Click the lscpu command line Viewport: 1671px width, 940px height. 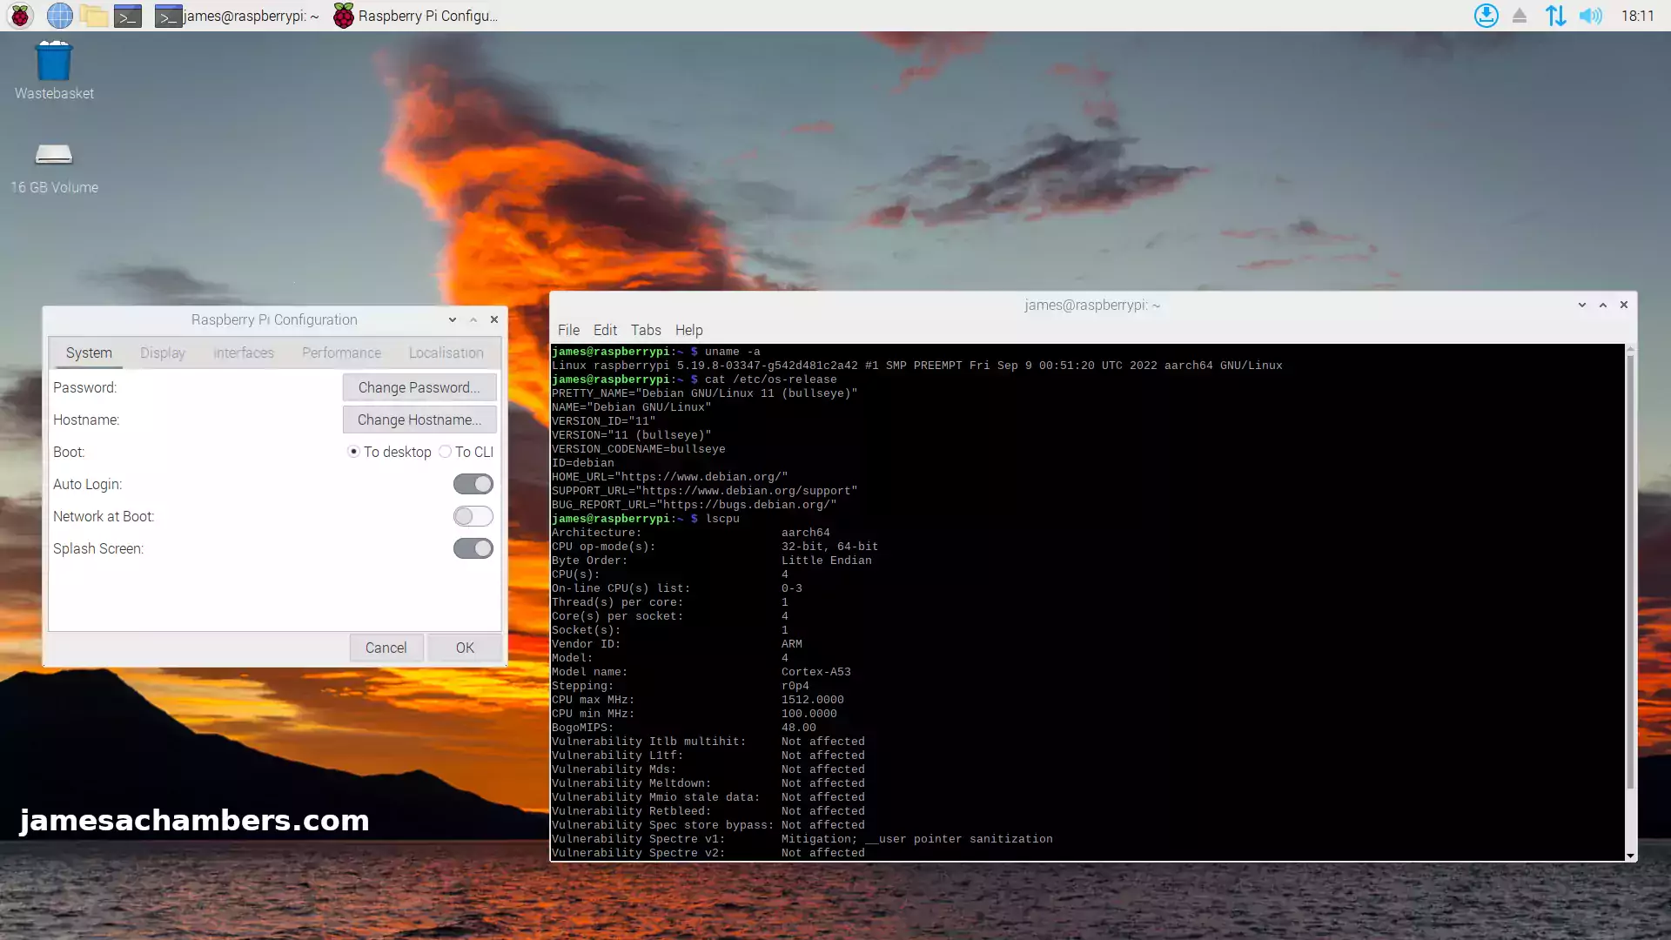646,519
